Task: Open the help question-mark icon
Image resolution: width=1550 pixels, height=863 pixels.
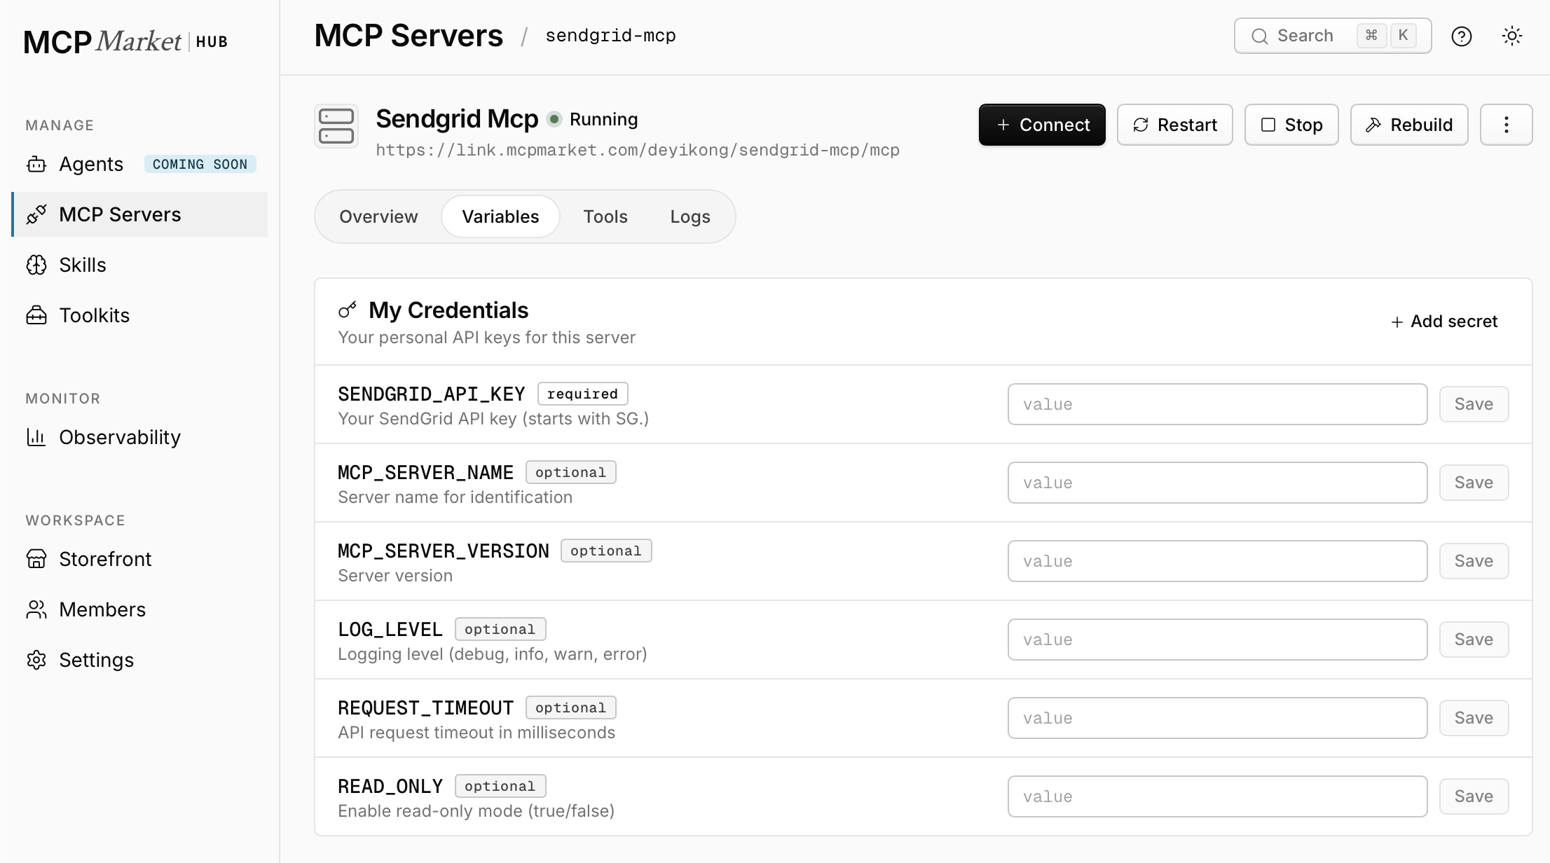Action: pos(1461,36)
